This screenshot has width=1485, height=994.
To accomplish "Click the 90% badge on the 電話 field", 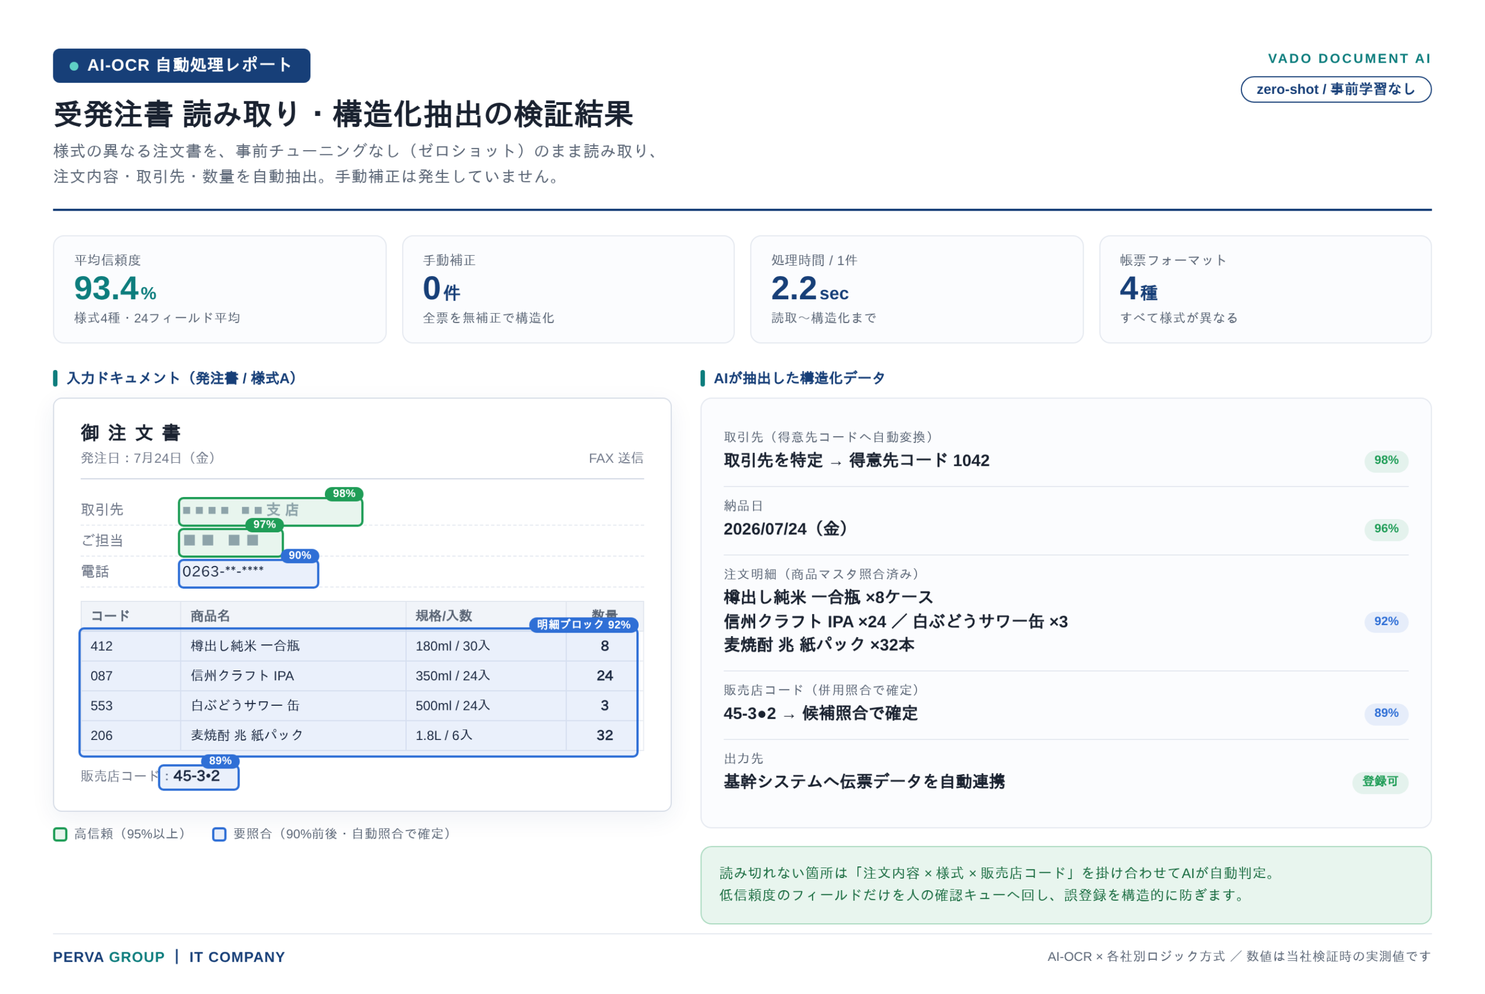I will click(300, 556).
